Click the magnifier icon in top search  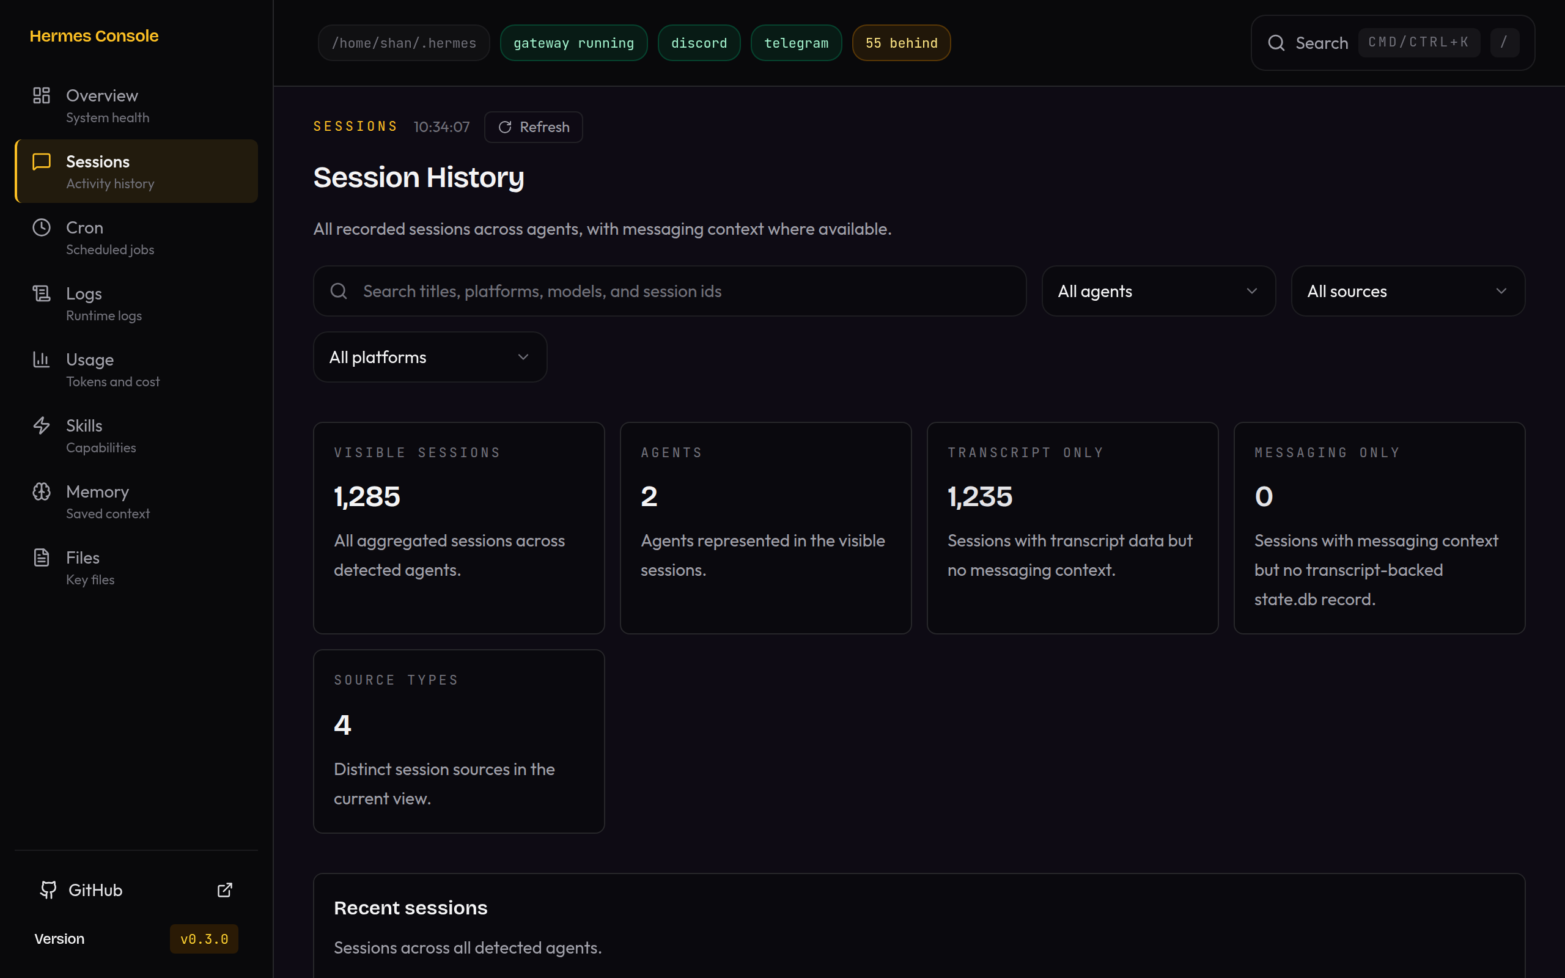coord(1276,43)
